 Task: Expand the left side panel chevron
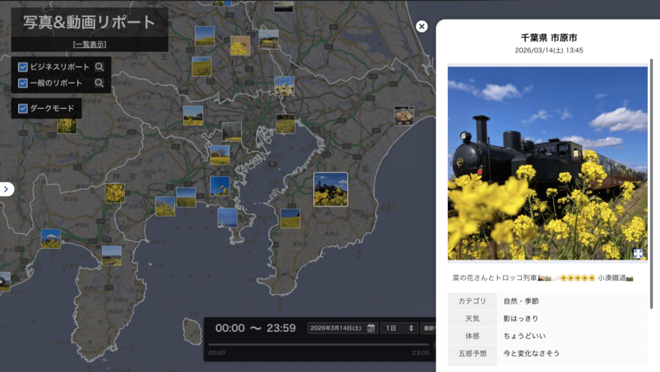click(6, 189)
